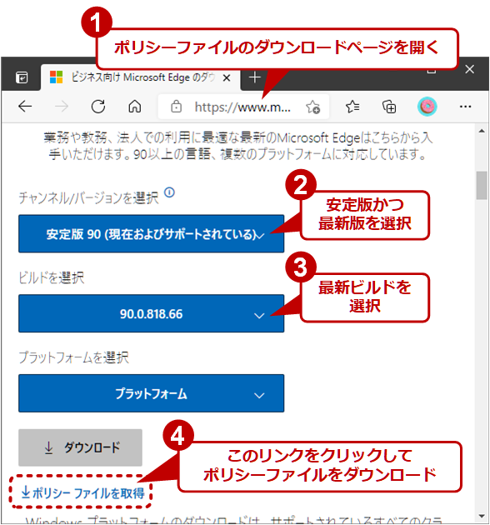Viewport: 490px width, 525px height.
Task: Click the Forward navigation arrow
Action: (62, 107)
